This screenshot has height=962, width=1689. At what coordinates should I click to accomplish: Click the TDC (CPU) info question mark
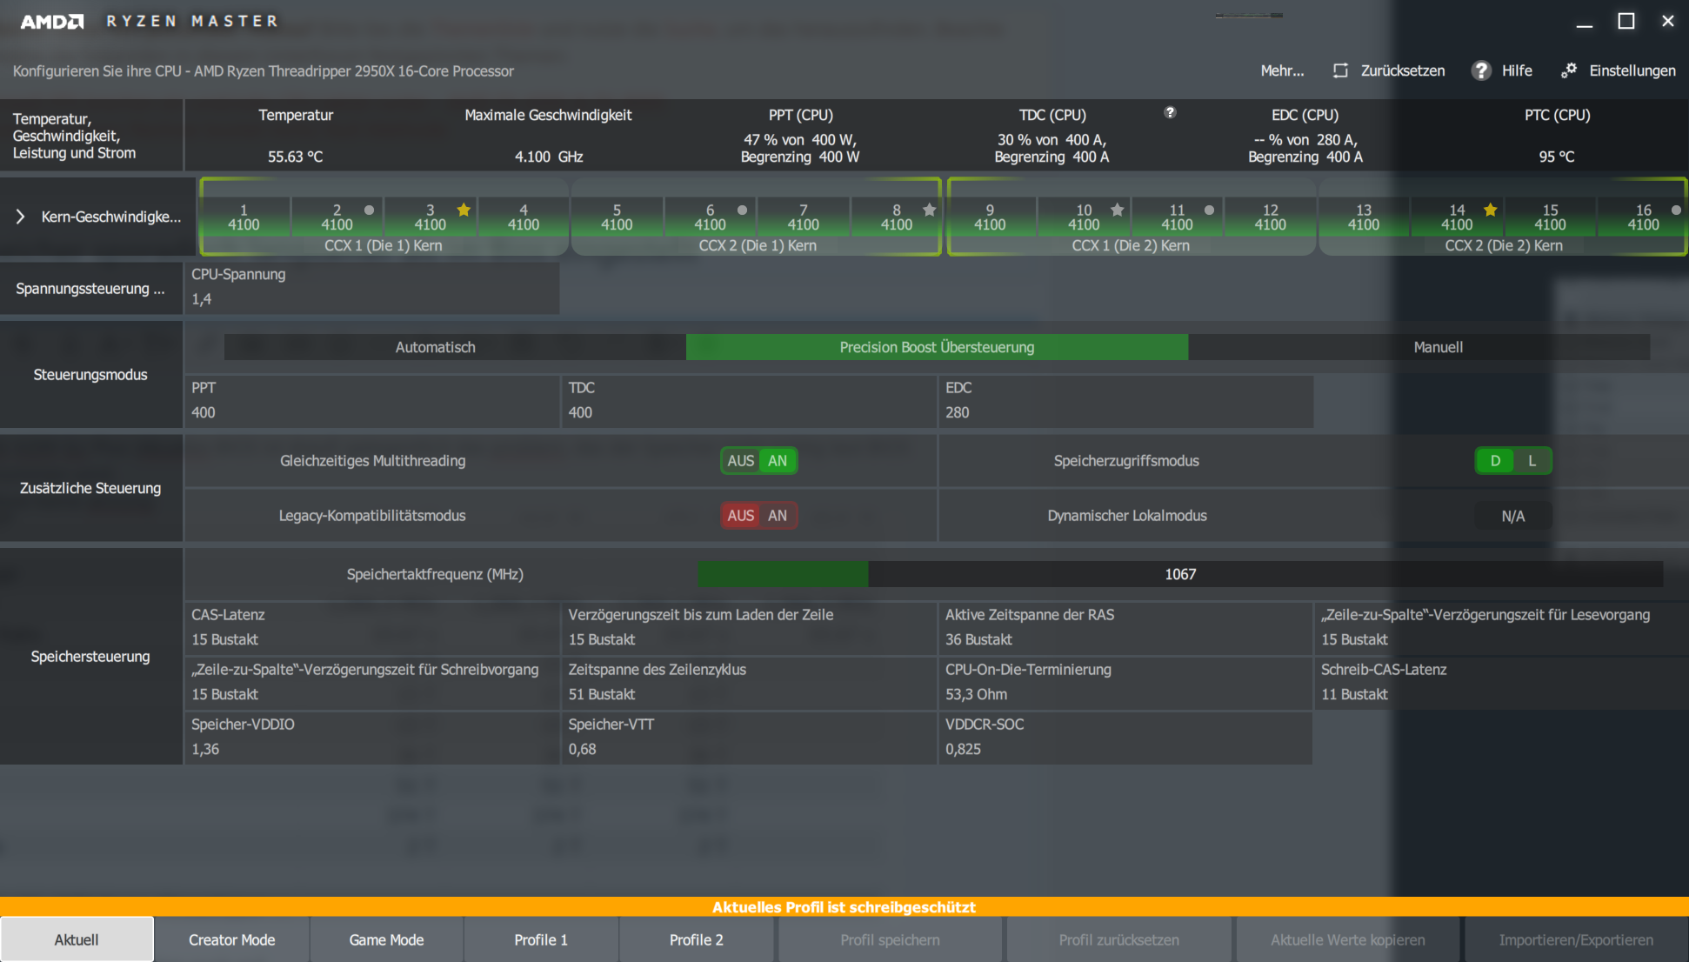point(1170,112)
